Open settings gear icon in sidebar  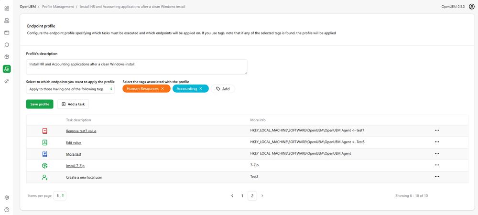(7, 197)
